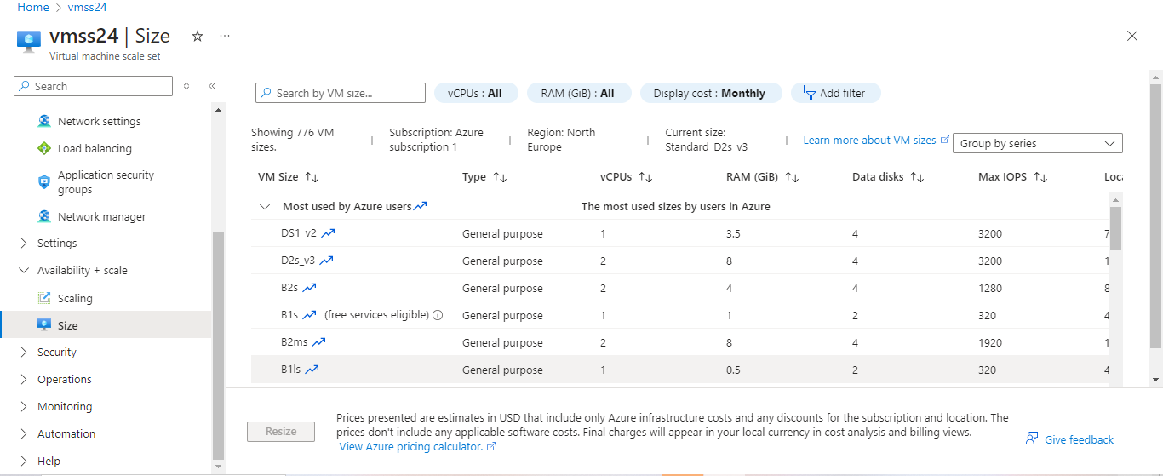1163x476 pixels.
Task: Click the Scaling icon in sidebar
Action: (44, 298)
